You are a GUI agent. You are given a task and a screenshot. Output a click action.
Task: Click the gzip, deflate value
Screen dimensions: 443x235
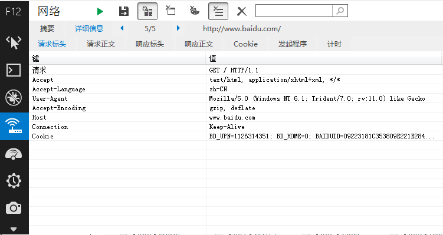232,108
